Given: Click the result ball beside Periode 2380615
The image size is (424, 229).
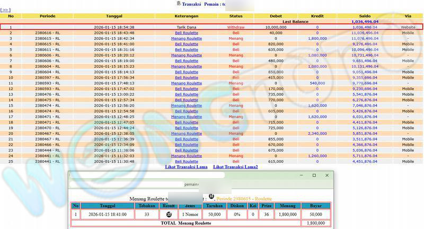Looking at the screenshot, I should tap(211, 196).
